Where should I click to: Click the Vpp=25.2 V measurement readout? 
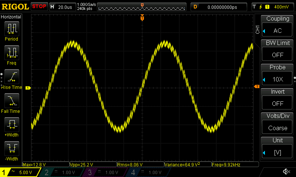92,164
